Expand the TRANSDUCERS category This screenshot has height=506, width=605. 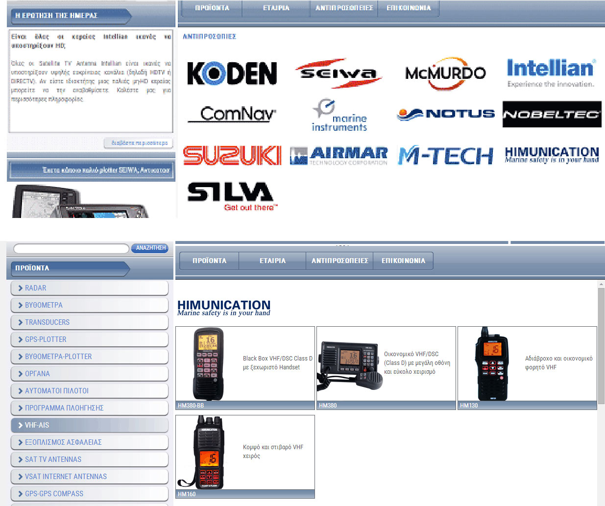tap(90, 322)
